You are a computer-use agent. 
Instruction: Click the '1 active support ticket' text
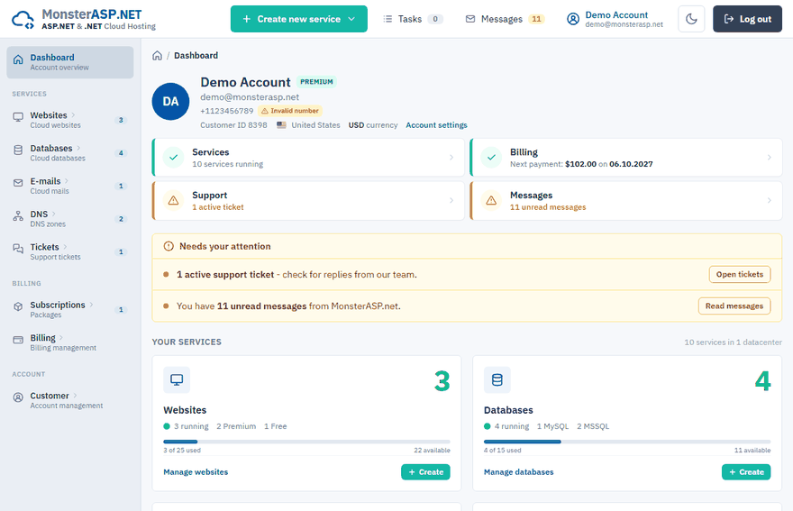coord(225,275)
